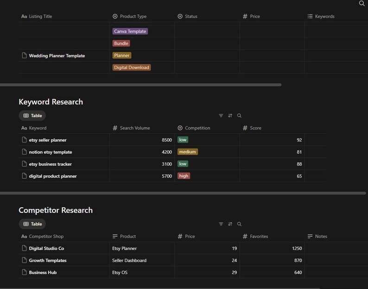This screenshot has width=368, height=289.
Task: Click the high competition tag
Action: click(x=184, y=176)
